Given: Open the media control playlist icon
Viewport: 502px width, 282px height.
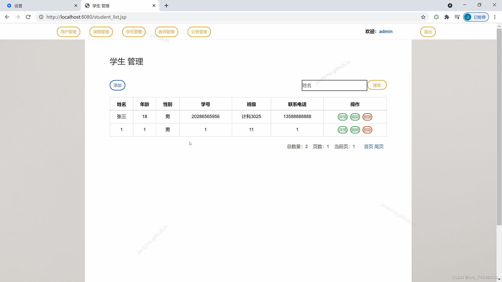Looking at the screenshot, I should (x=457, y=17).
